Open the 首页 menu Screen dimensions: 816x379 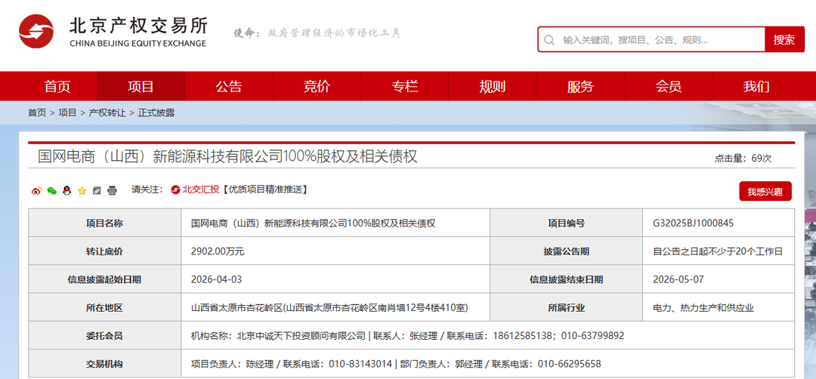57,86
